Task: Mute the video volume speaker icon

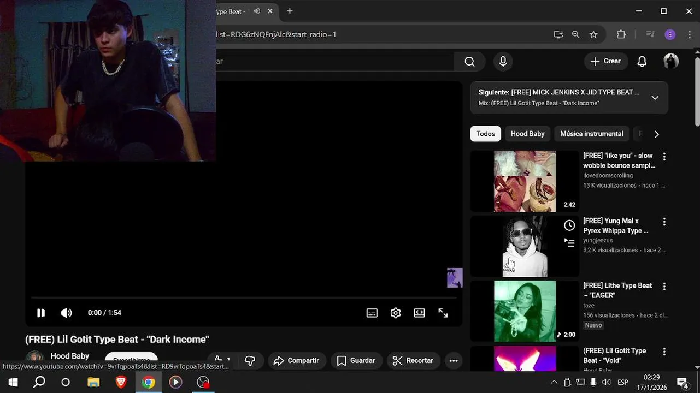Action: [x=66, y=313]
